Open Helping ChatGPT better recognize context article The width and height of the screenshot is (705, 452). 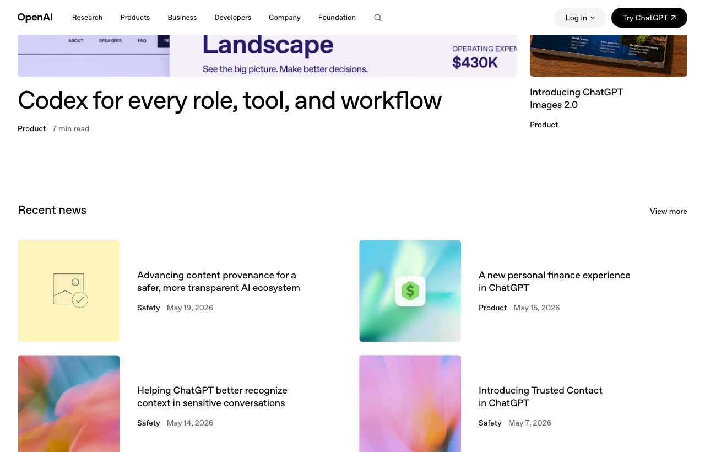213,397
